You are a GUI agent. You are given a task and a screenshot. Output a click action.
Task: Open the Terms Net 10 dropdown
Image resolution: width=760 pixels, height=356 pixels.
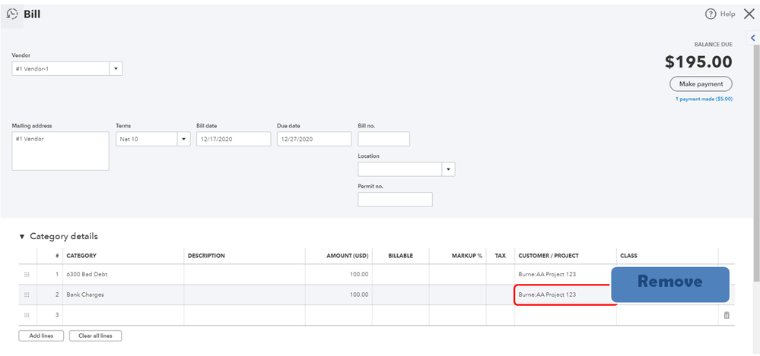click(x=183, y=140)
